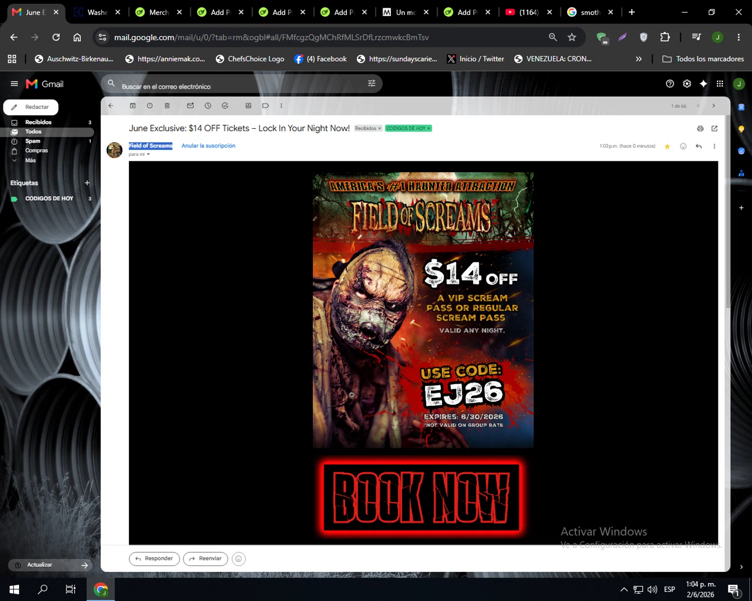Open the Move to folder icon

click(248, 106)
